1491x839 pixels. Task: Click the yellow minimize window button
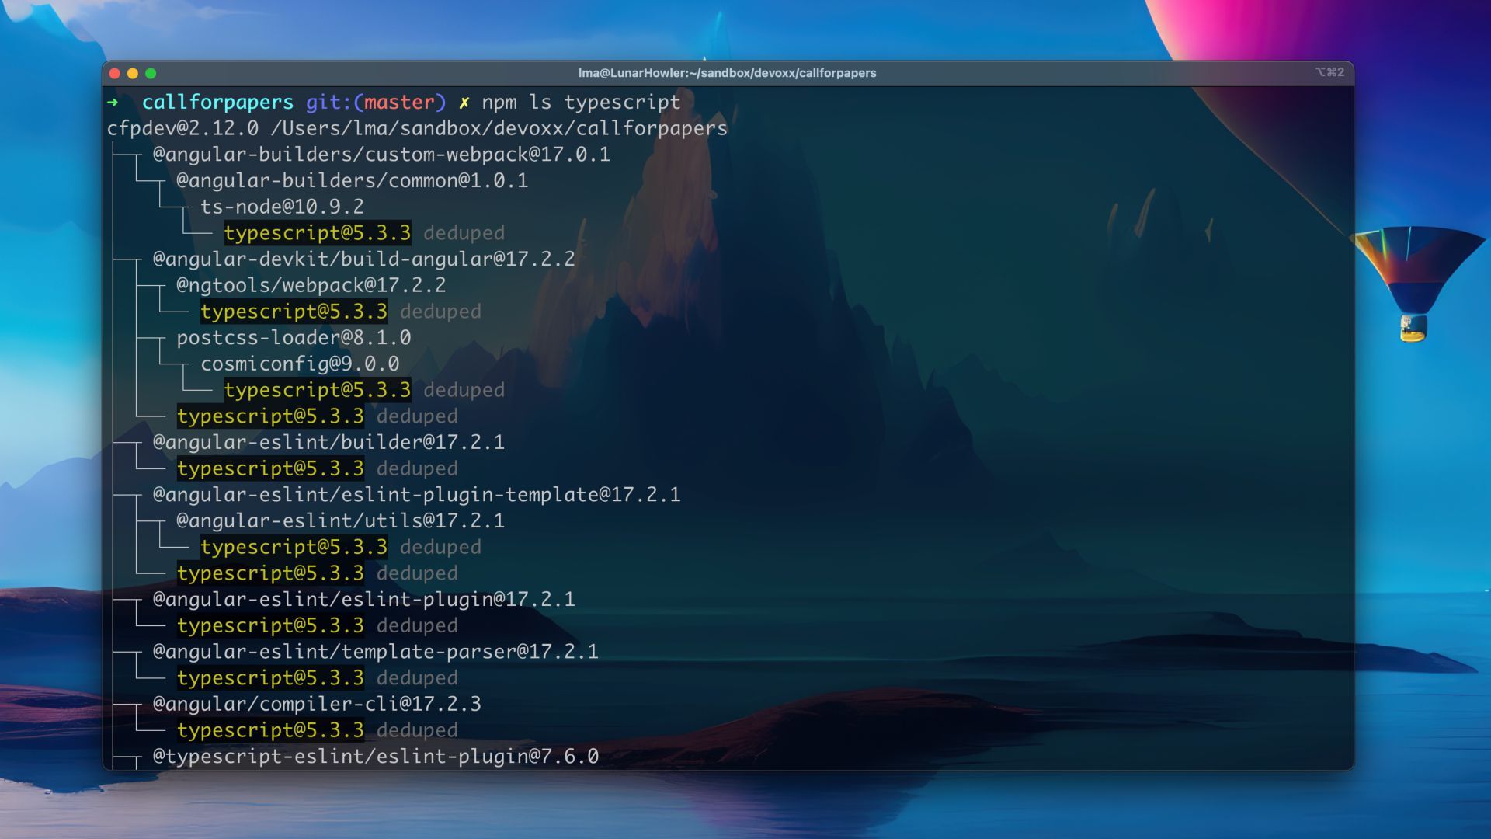click(x=133, y=73)
